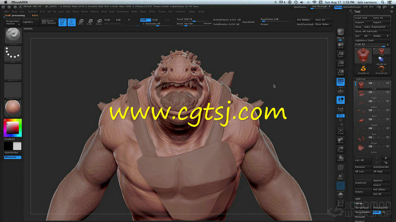Toggle the Zsub sculpt mode
Viewport: 396px width, 222px height.
click(155, 20)
